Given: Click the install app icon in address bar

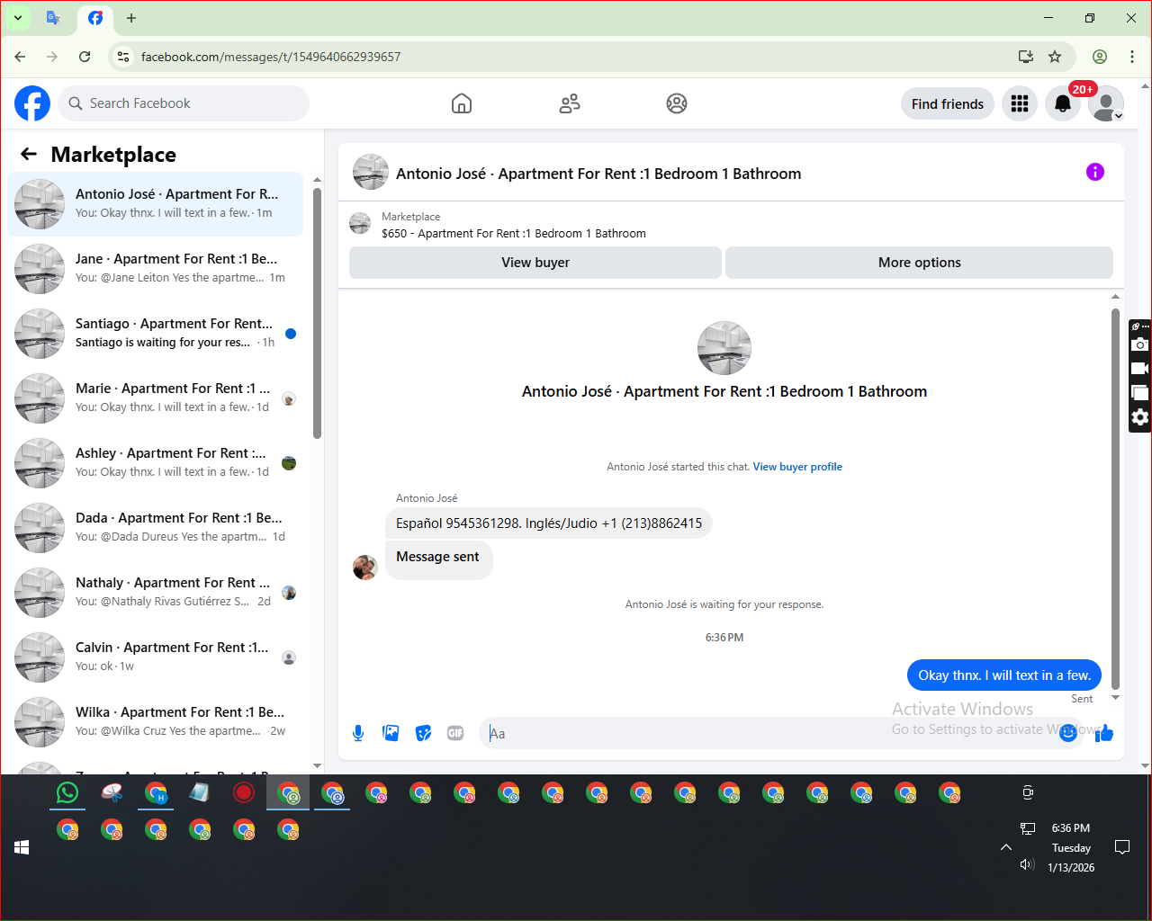Looking at the screenshot, I should [x=1025, y=57].
